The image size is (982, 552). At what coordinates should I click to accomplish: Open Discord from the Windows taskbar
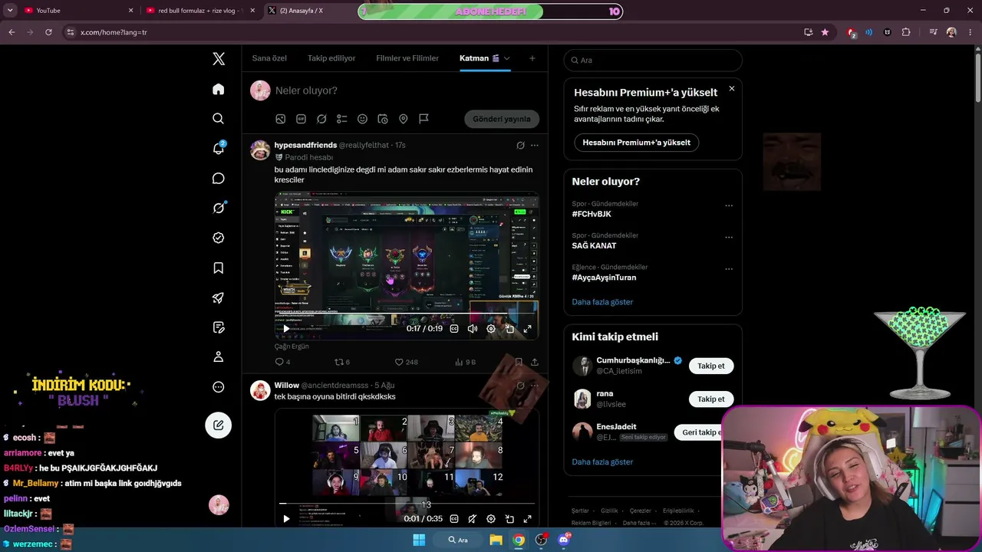(x=564, y=540)
